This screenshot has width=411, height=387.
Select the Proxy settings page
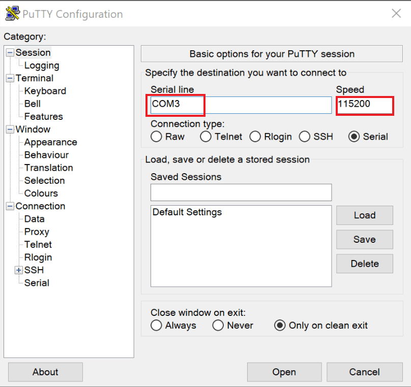36,232
